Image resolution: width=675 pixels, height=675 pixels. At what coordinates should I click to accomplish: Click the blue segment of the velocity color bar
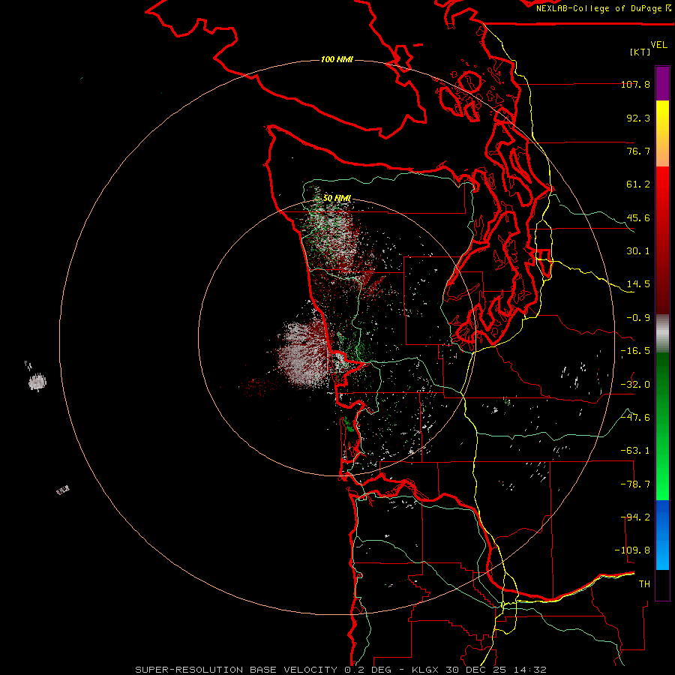pyautogui.click(x=662, y=535)
